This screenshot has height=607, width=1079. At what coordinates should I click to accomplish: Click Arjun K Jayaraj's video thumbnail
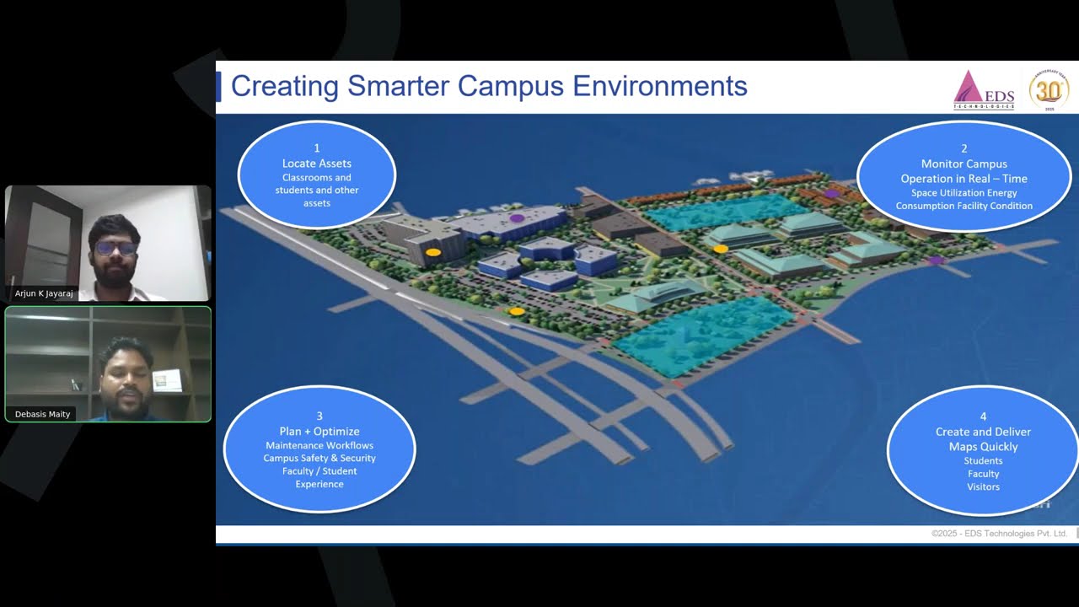coord(108,244)
